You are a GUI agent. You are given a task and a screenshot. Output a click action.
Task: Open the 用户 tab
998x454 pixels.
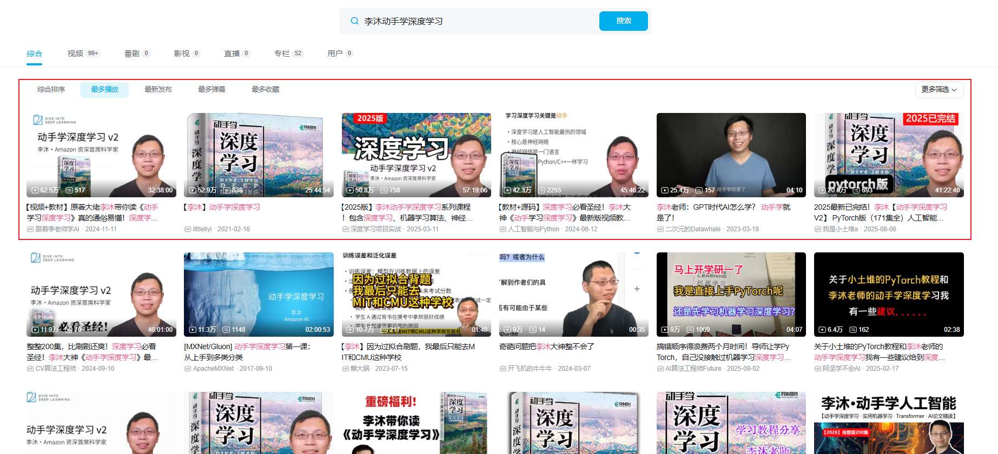pos(340,54)
